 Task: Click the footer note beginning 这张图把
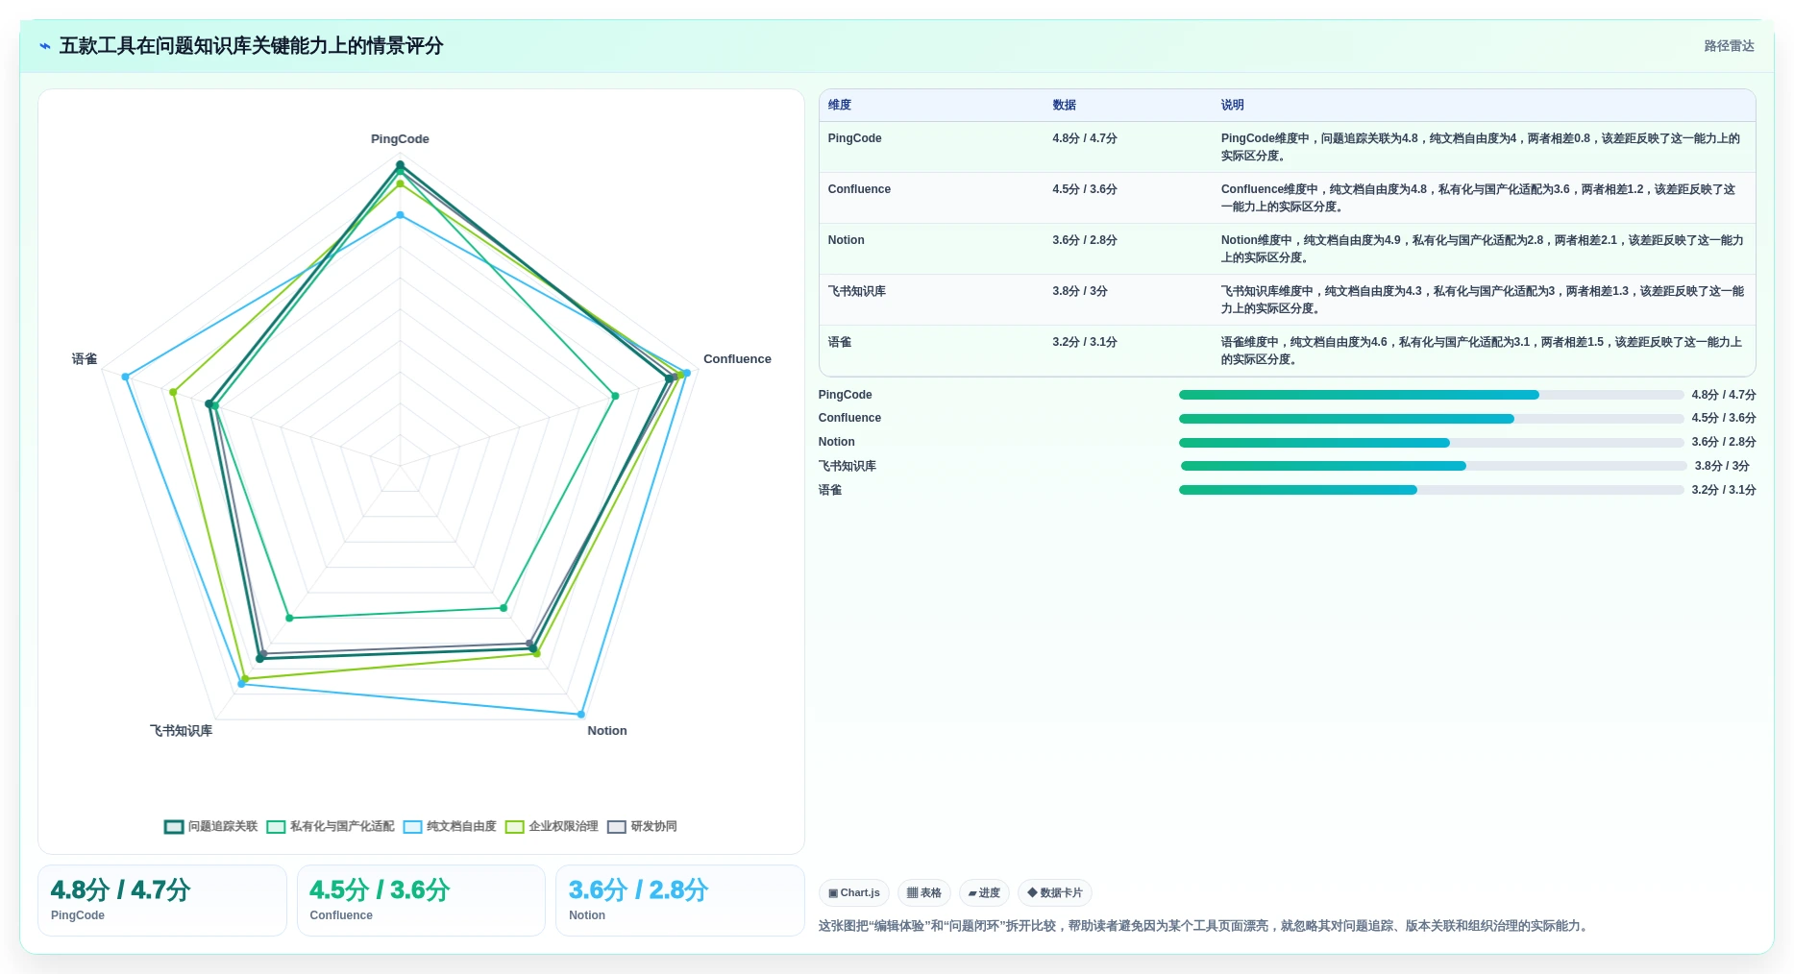(x=1205, y=926)
